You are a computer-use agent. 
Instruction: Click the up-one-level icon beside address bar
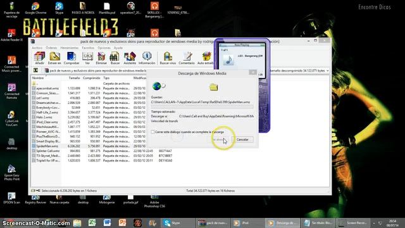pos(35,70)
